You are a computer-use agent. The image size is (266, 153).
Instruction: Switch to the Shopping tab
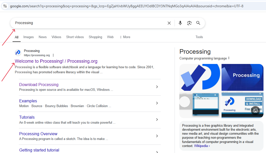coord(95,37)
